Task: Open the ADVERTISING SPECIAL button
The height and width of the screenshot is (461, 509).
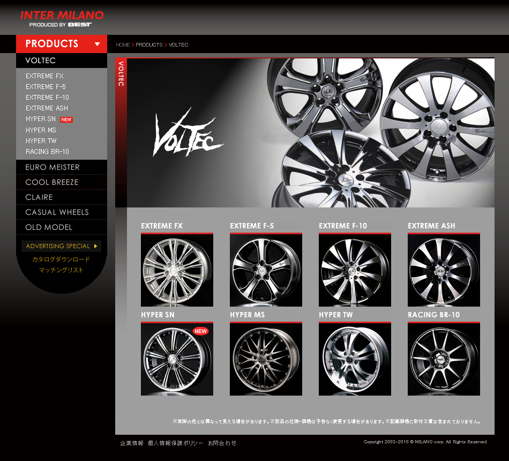Action: [x=62, y=246]
